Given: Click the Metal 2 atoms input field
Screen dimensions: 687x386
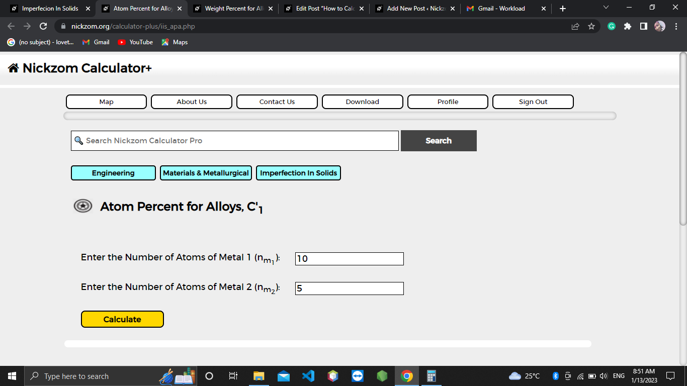Looking at the screenshot, I should (x=350, y=288).
